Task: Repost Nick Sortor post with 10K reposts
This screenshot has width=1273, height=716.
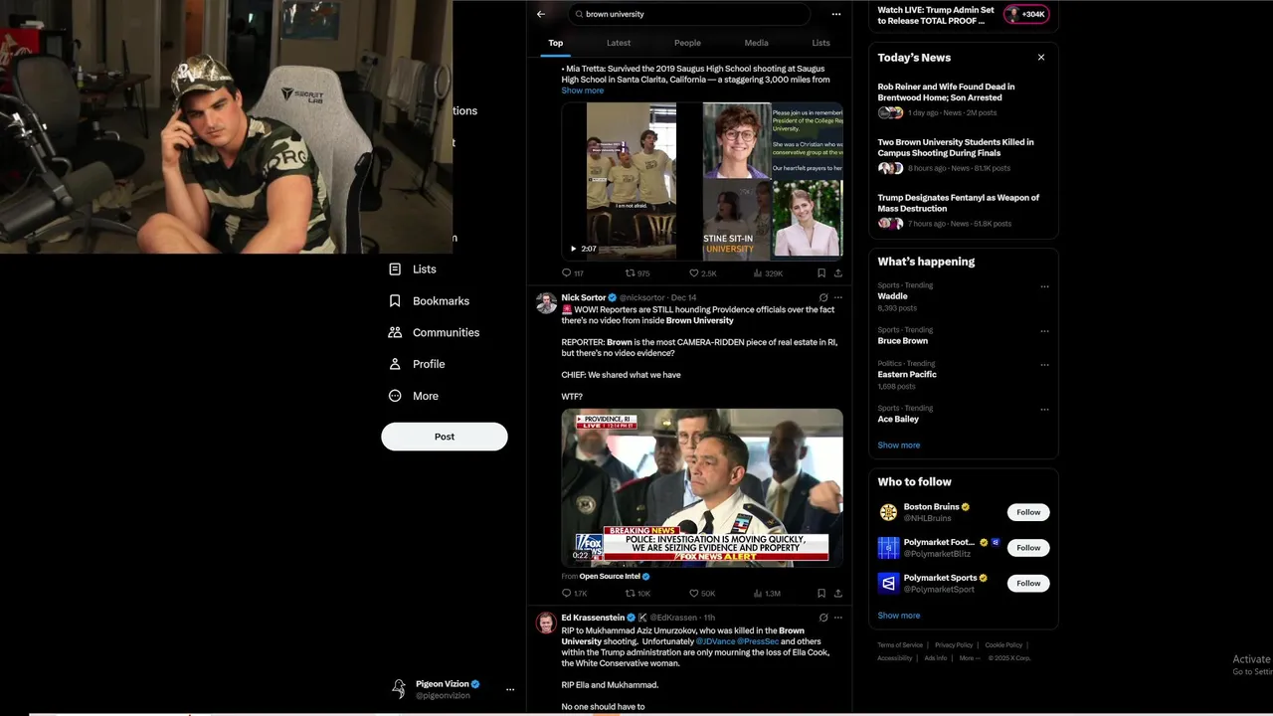Action: 630,594
